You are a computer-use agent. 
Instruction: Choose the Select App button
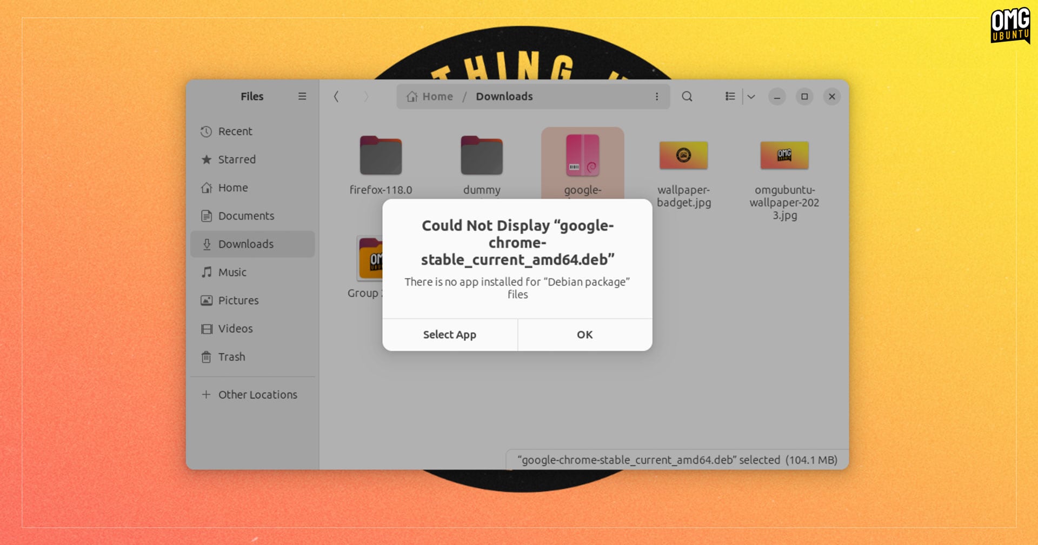point(450,335)
